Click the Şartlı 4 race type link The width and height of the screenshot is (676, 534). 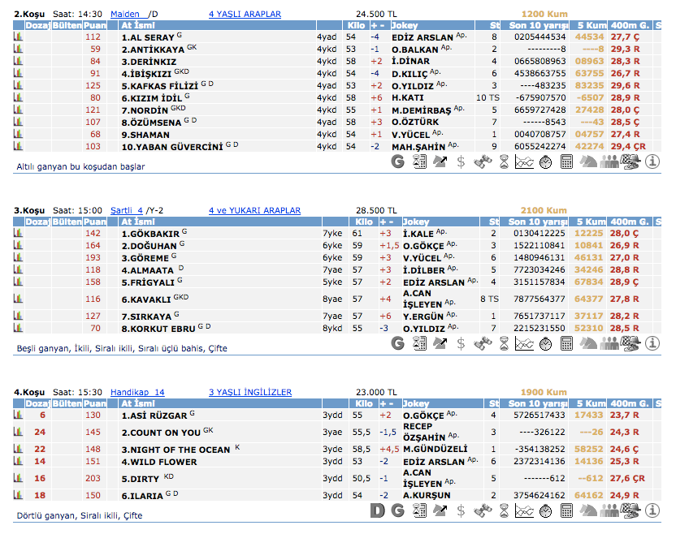127,210
